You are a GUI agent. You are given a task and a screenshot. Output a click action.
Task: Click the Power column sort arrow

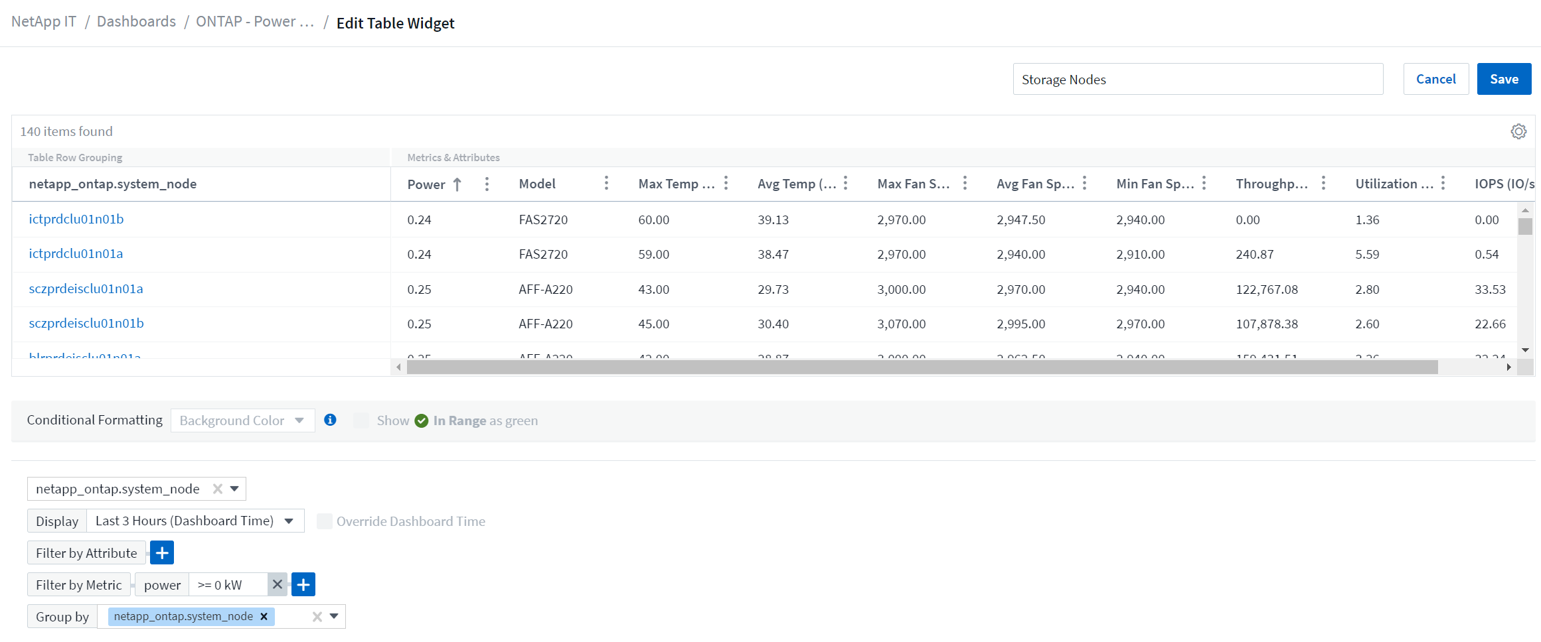pyautogui.click(x=457, y=184)
